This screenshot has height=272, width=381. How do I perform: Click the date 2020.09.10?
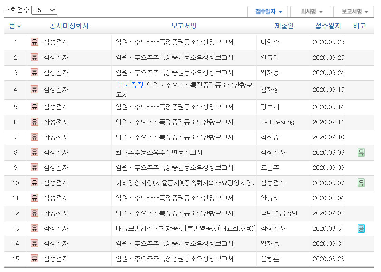click(329, 137)
